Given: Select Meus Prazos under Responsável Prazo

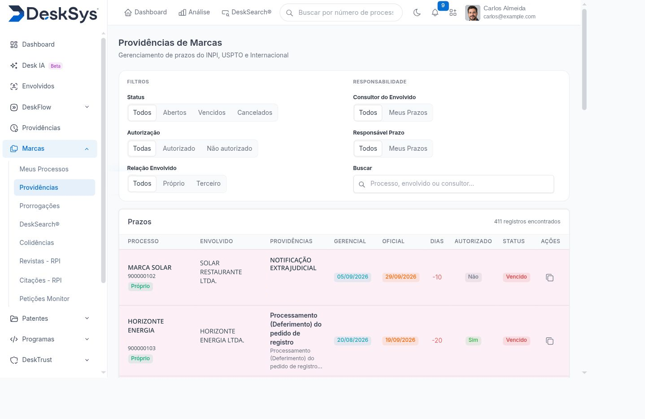Looking at the screenshot, I should coord(408,148).
